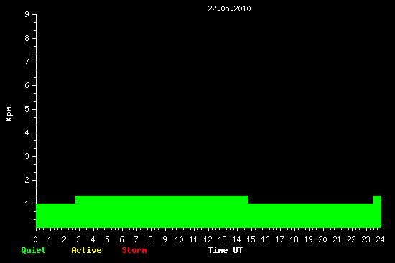
Task: Click the Kpm vertical axis label
Action: [9, 114]
